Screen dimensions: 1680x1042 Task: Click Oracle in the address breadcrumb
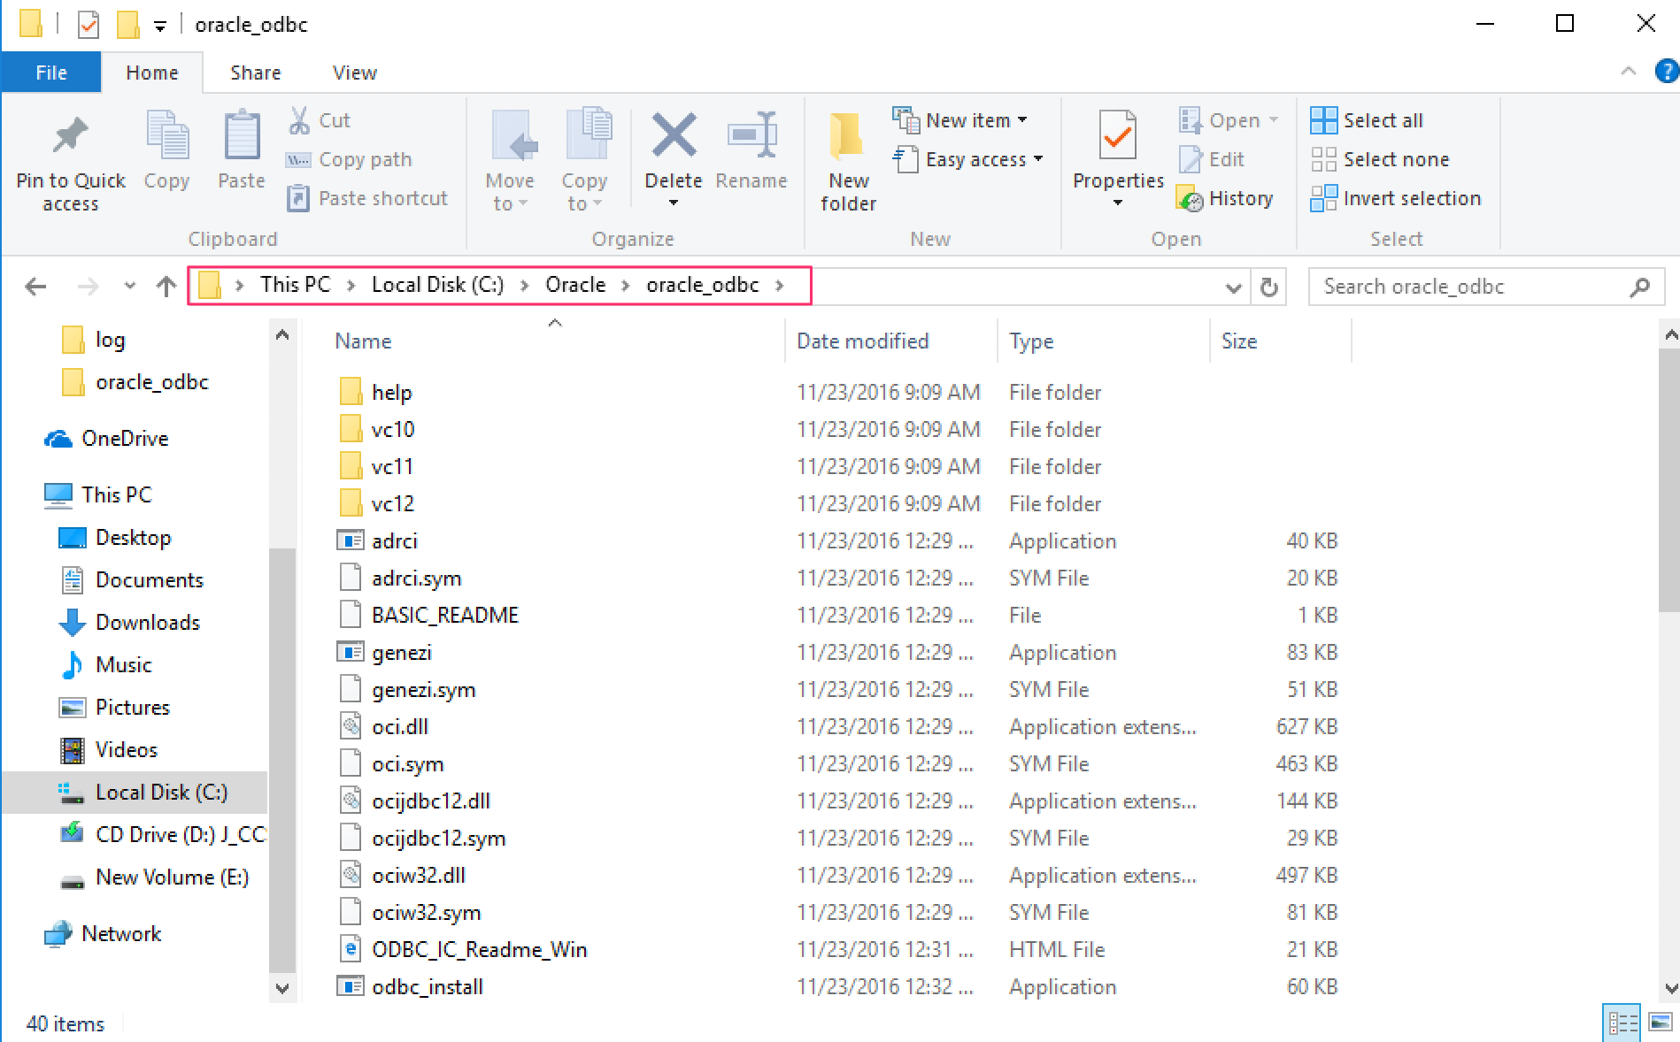575,285
